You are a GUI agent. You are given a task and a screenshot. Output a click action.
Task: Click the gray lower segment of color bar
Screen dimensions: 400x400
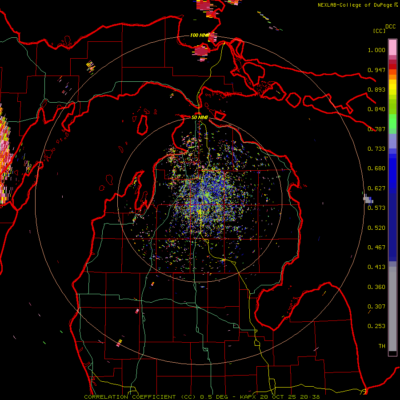[392, 309]
